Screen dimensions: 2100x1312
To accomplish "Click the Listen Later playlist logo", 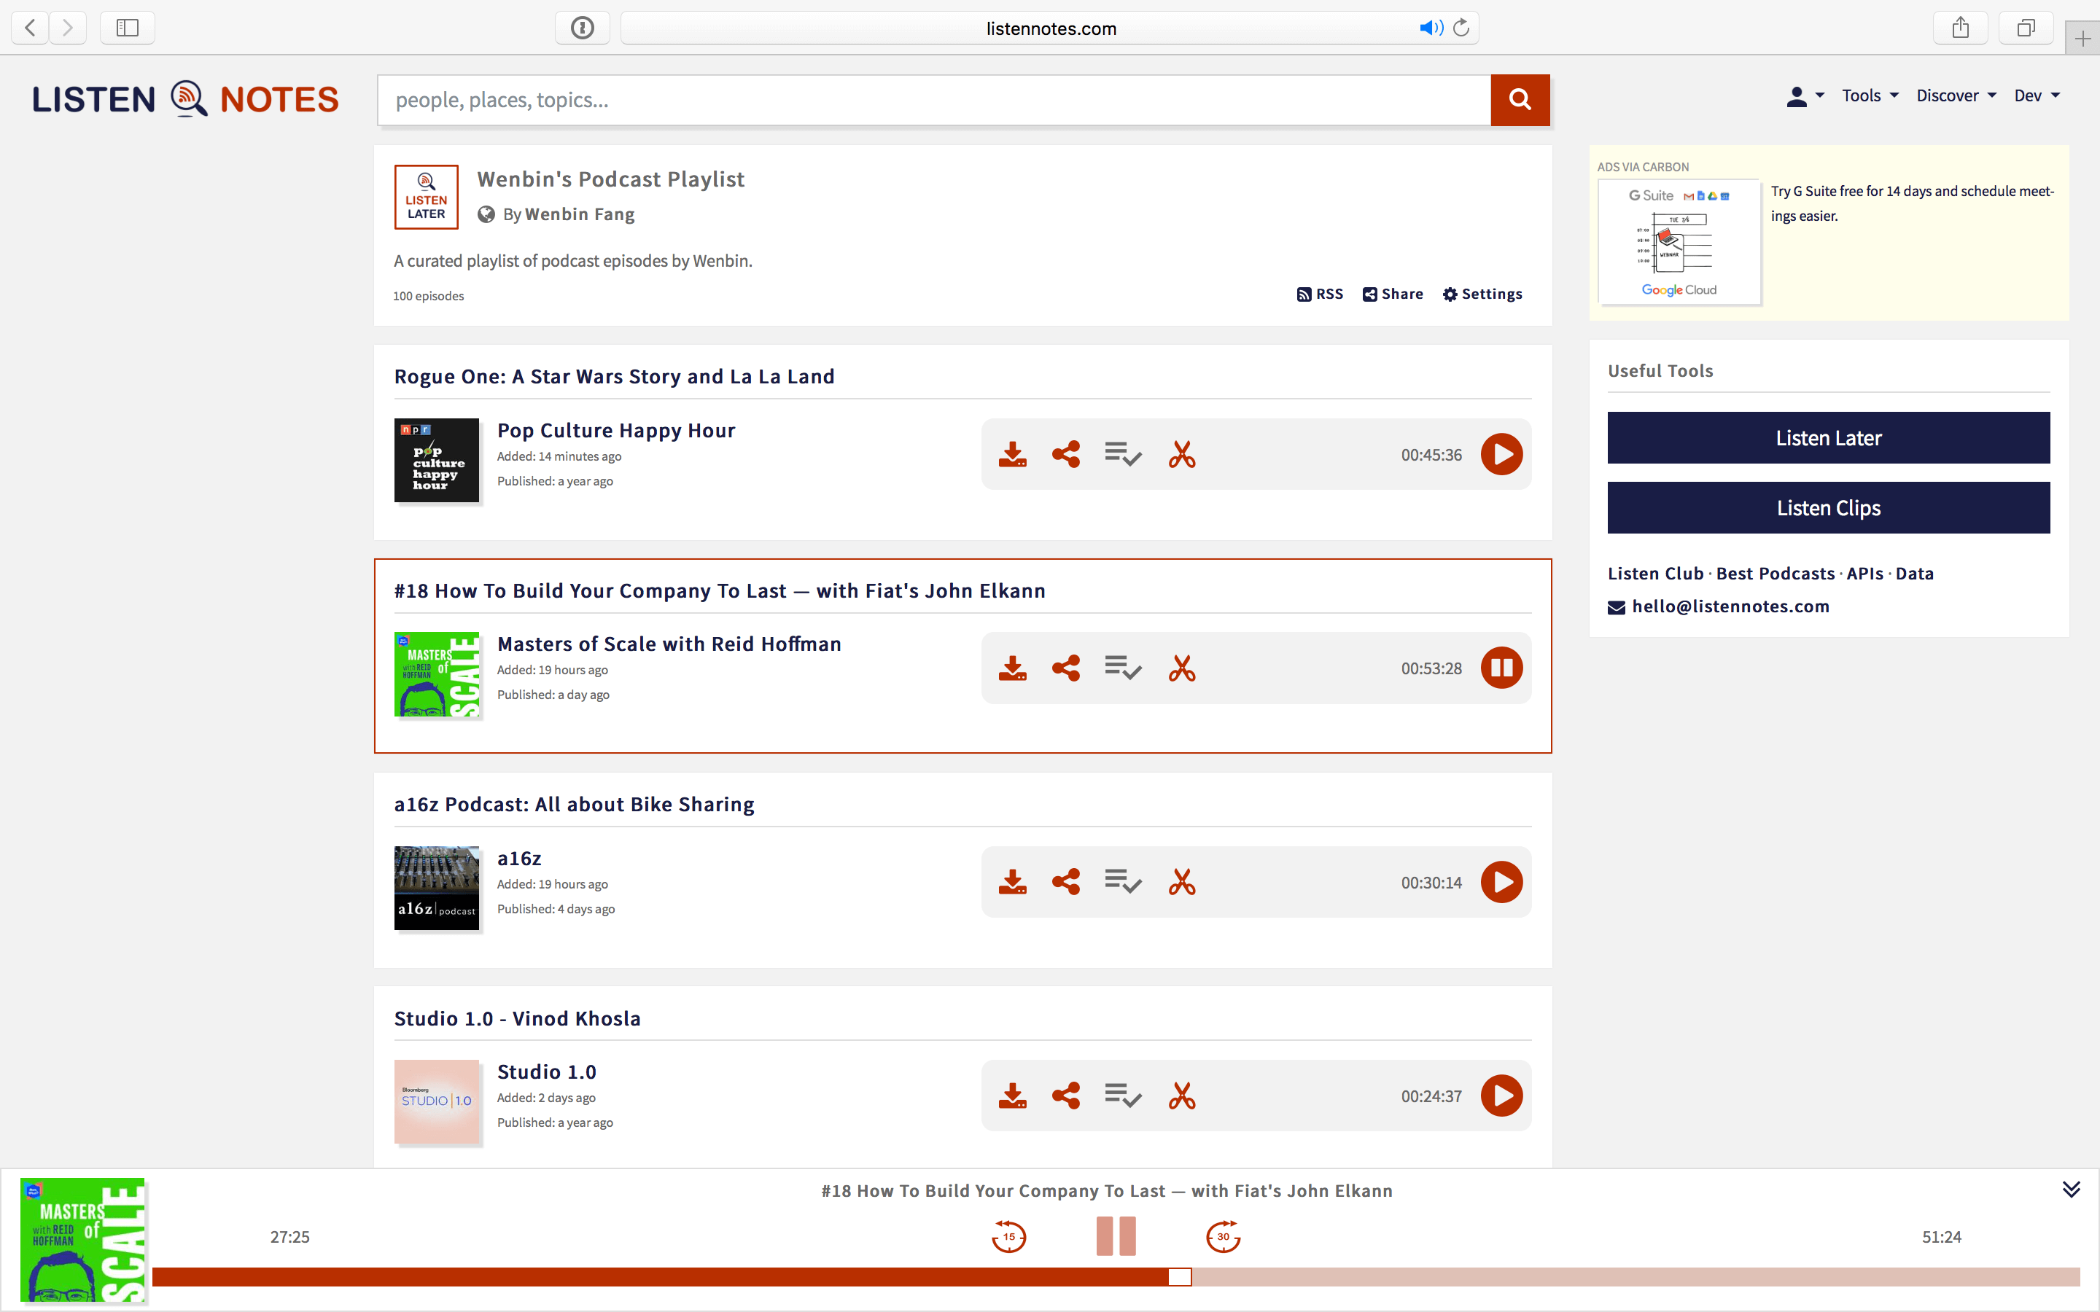I will pyautogui.click(x=426, y=197).
